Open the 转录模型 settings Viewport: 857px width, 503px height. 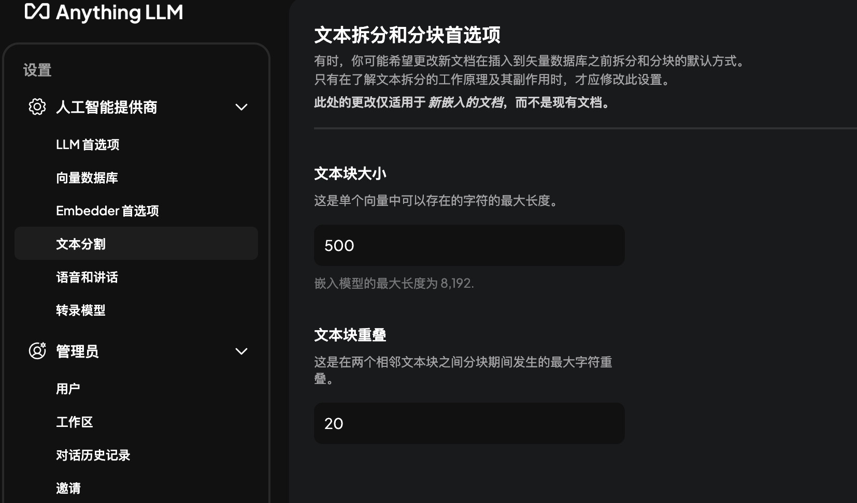[x=81, y=310]
